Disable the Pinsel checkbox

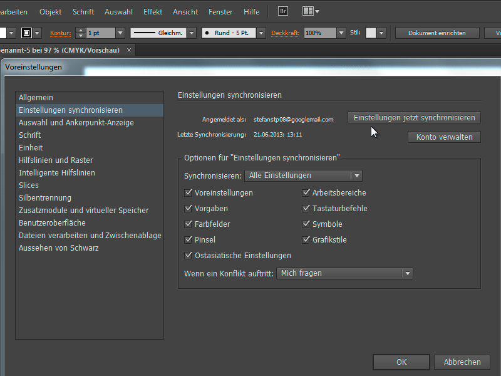[x=189, y=240]
